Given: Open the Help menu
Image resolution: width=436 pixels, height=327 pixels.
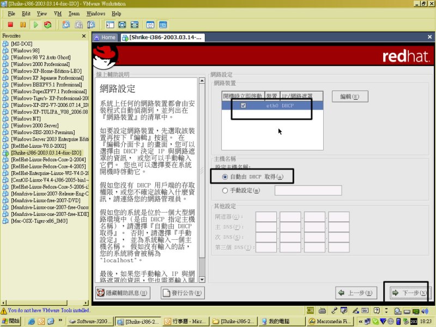Looking at the screenshot, I should pyautogui.click(x=116, y=14).
